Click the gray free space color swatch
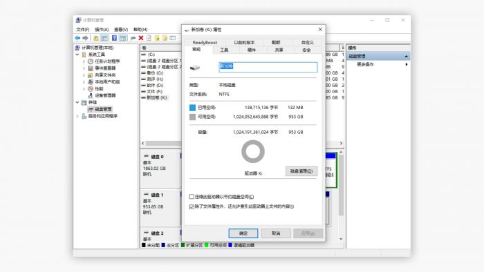 click(192, 117)
